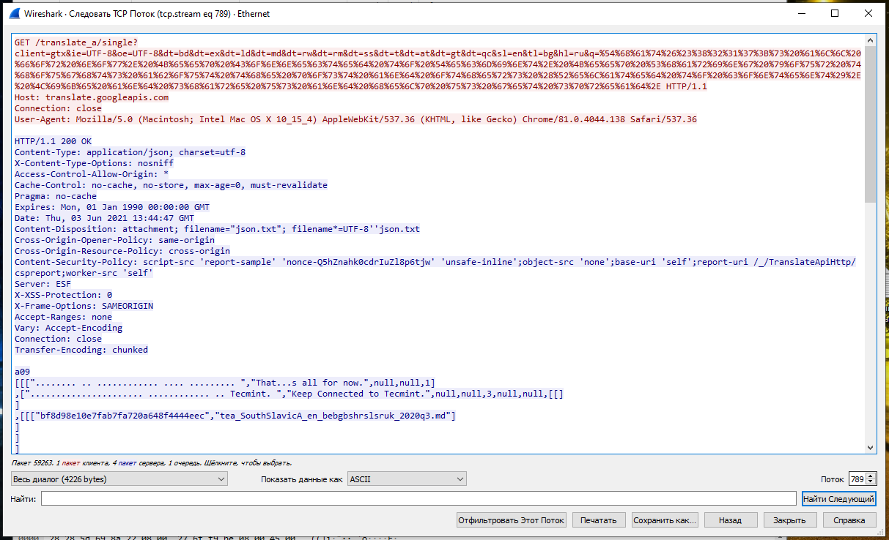
Task: Open 'Сохранить как...' save dialog
Action: click(665, 520)
